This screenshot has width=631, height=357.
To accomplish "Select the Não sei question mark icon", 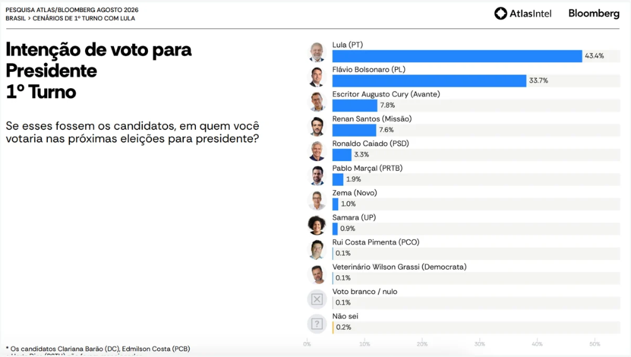I will coord(317,324).
